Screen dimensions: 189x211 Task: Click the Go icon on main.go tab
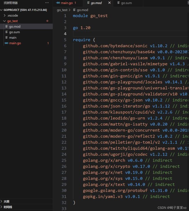tap(58, 3)
